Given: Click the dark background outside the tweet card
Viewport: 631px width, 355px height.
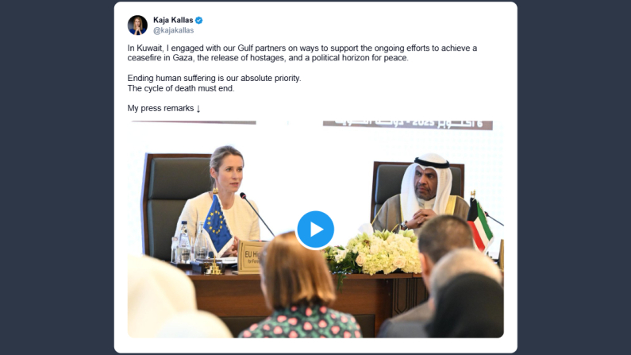Looking at the screenshot, I should pyautogui.click(x=56, y=177).
